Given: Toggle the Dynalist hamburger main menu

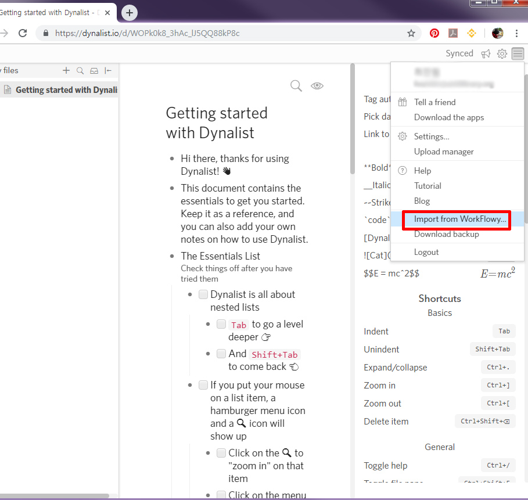Looking at the screenshot, I should tap(518, 53).
